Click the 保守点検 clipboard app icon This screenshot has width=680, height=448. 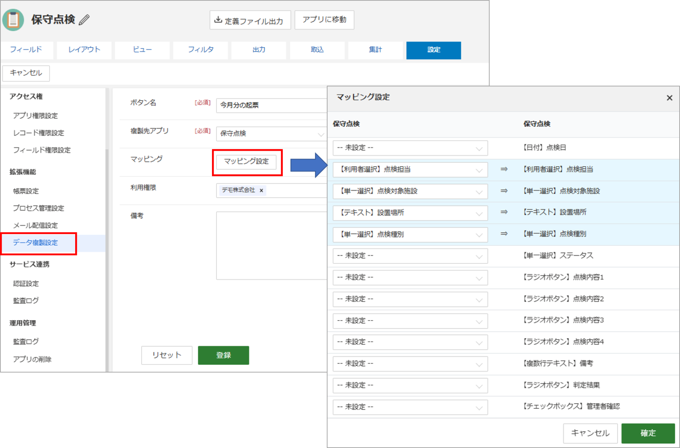tap(13, 19)
